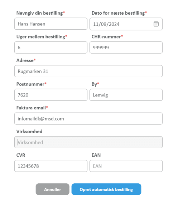
Task: Select the greyed Virksomhed input field
Action: 88,142
